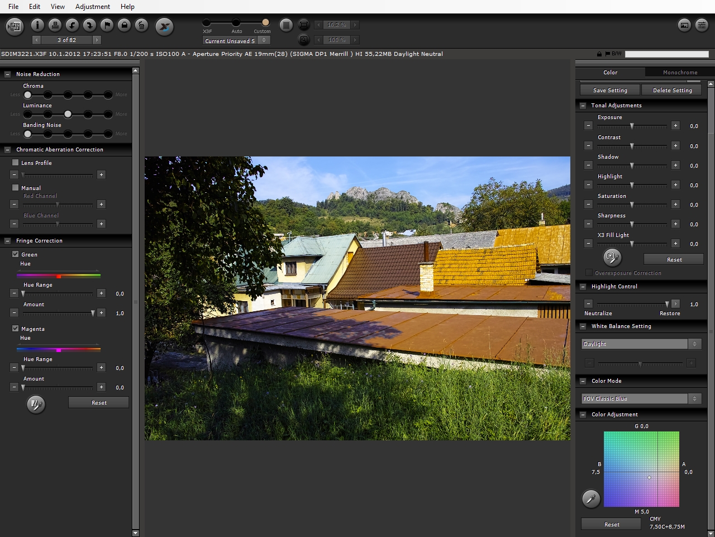Click the JPEG/TIFF save image button
The image size is (715, 537).
pyautogui.click(x=15, y=26)
